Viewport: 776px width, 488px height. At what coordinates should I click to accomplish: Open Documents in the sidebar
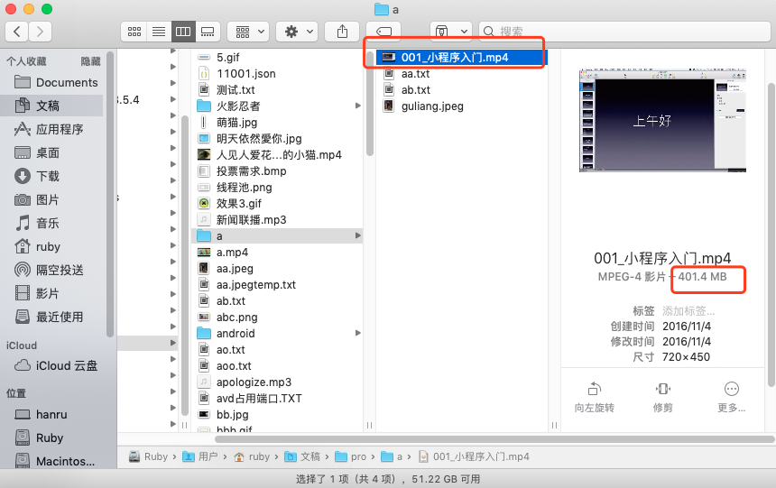[x=67, y=82]
